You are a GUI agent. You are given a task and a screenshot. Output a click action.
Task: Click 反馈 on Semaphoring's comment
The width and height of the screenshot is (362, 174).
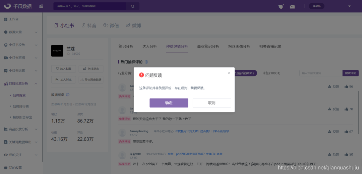coord(334,132)
